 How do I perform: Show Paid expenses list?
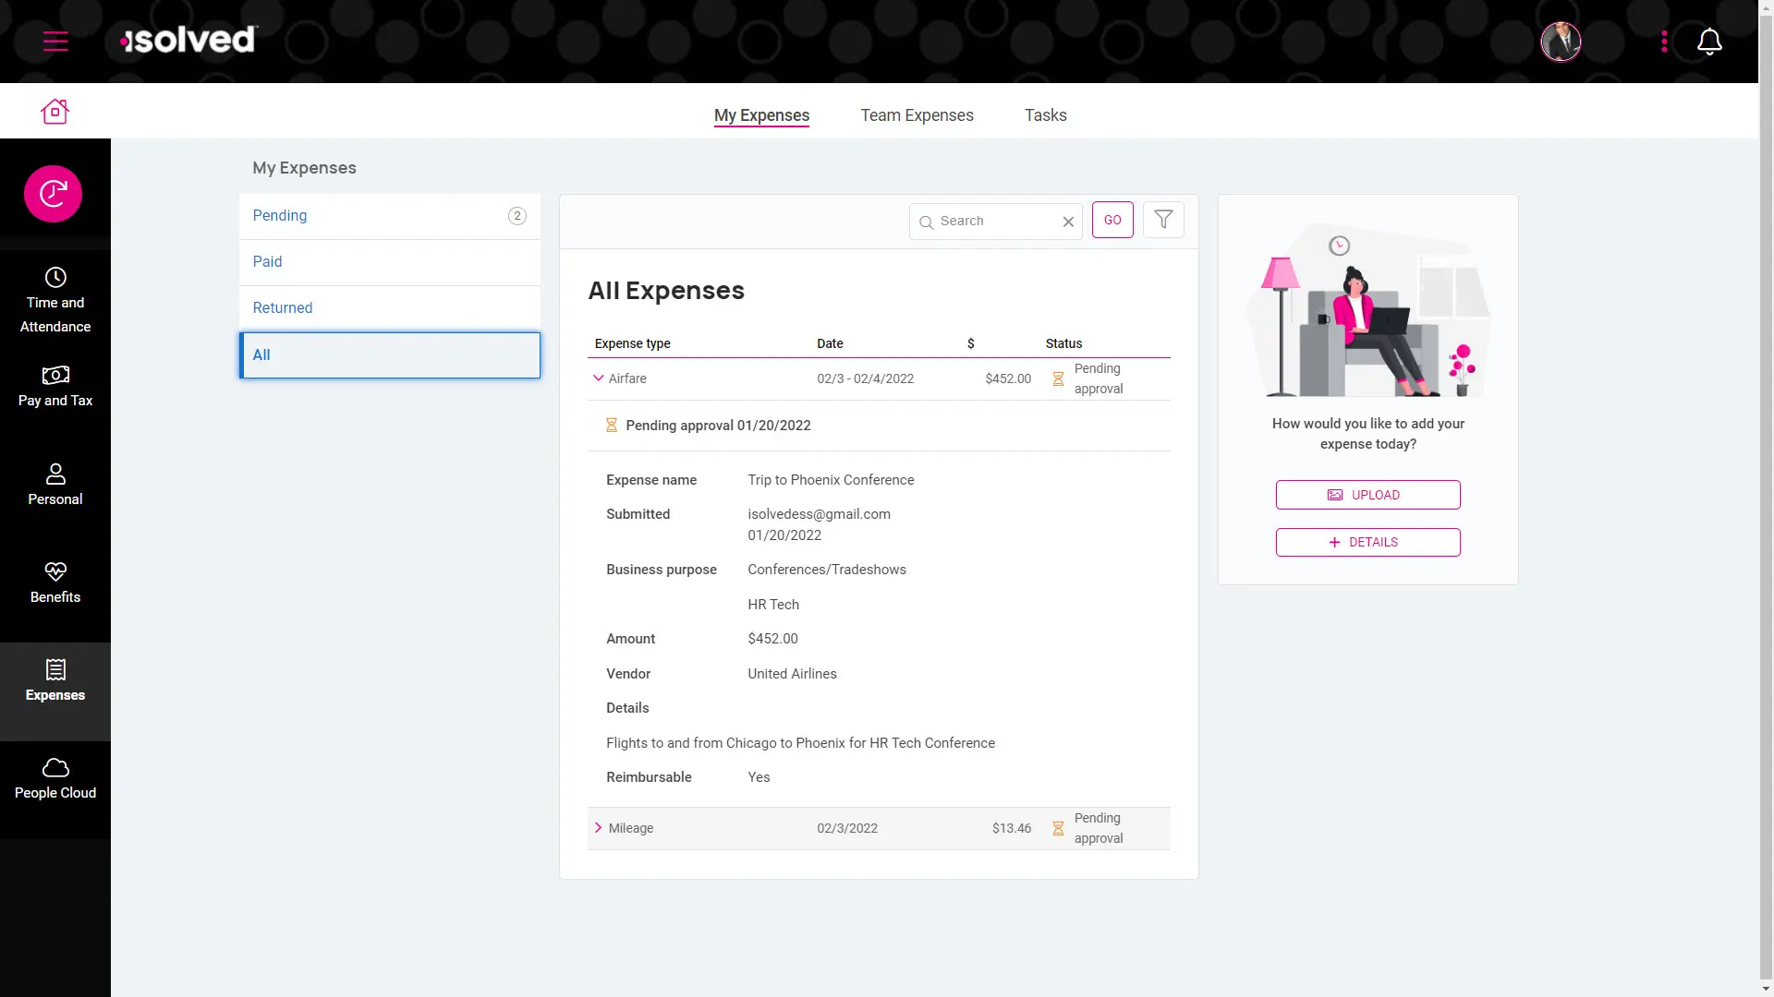(x=390, y=262)
